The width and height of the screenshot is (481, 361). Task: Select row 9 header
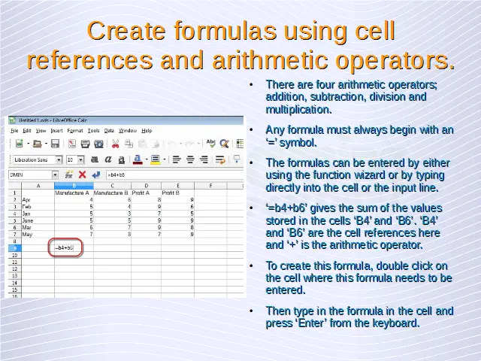click(14, 247)
